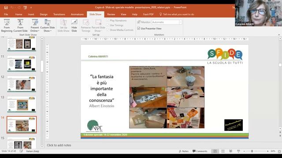The image size is (282, 158).
Task: Click the Start From Beginning quick access icon
Action: coord(25,7)
